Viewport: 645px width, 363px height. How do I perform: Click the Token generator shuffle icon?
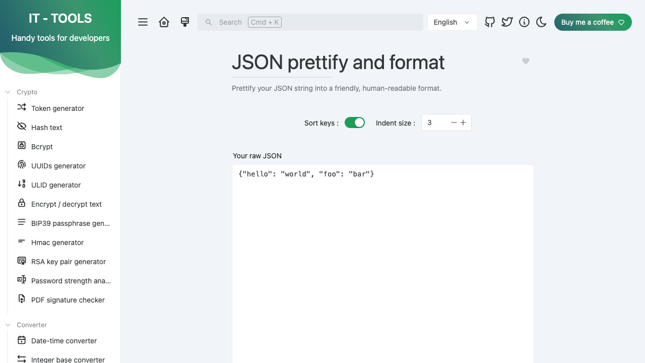(x=22, y=107)
